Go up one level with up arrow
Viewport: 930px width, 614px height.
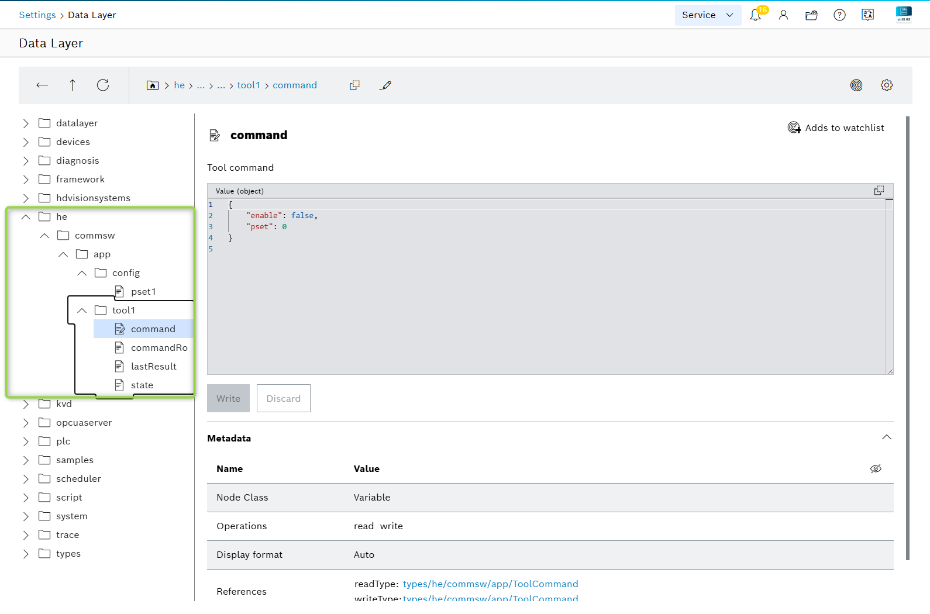pos(73,85)
